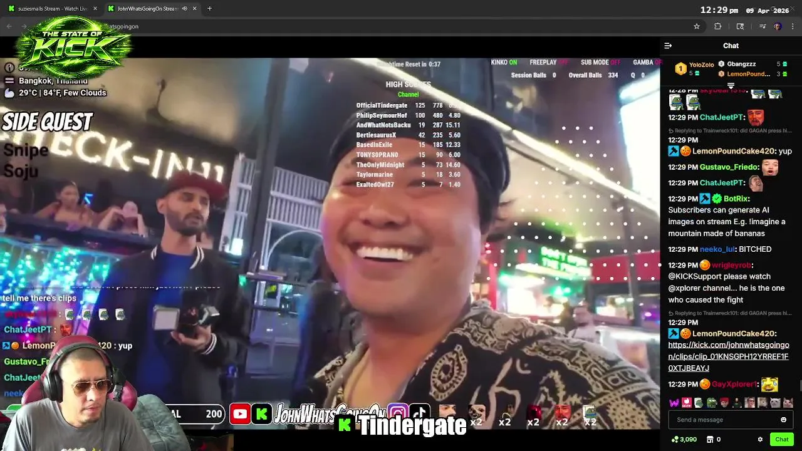This screenshot has width=802, height=451.
Task: Open the Chrome three-dot menu
Action: coord(793,26)
